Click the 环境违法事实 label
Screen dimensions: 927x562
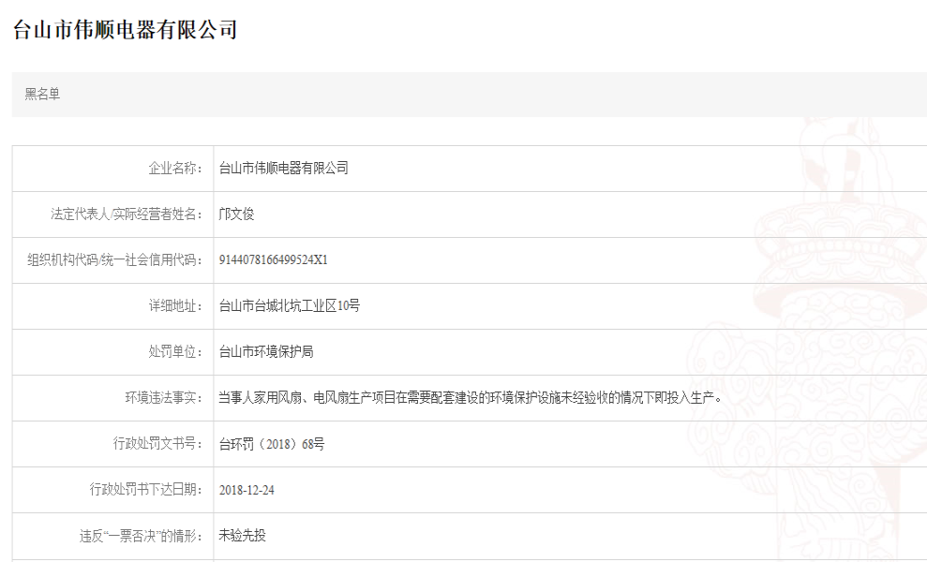pyautogui.click(x=163, y=398)
